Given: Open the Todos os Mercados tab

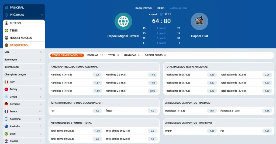Looking at the screenshot, I should 67,55.
